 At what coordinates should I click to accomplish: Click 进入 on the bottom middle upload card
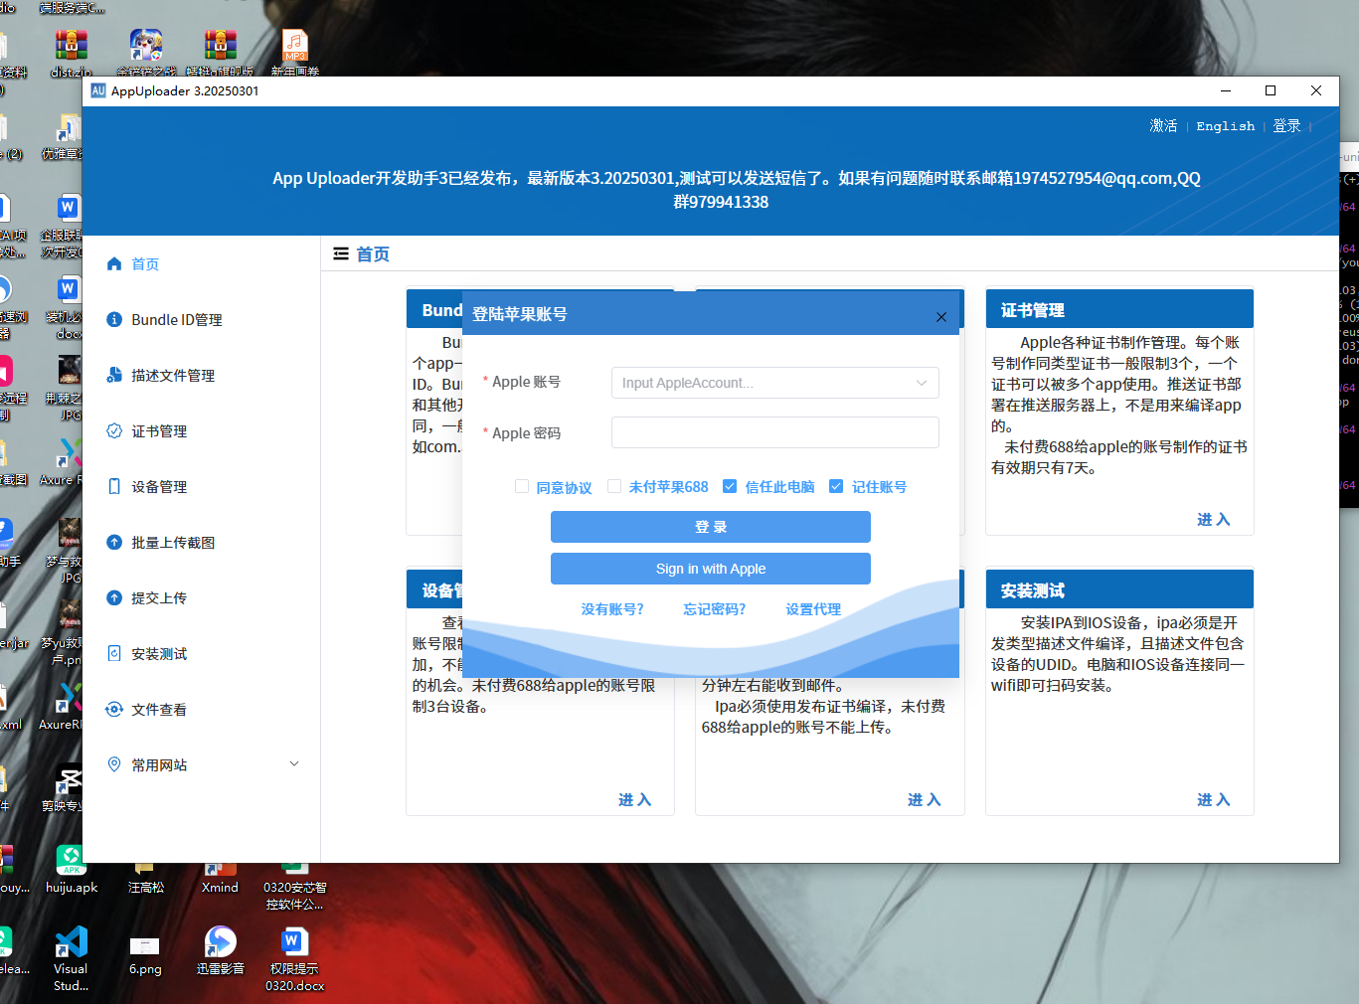coord(925,800)
